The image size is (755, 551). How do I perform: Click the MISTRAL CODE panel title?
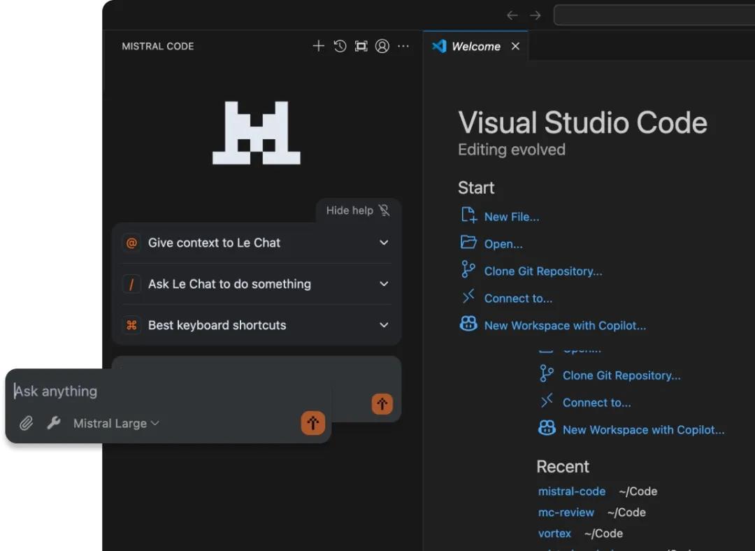pos(158,46)
